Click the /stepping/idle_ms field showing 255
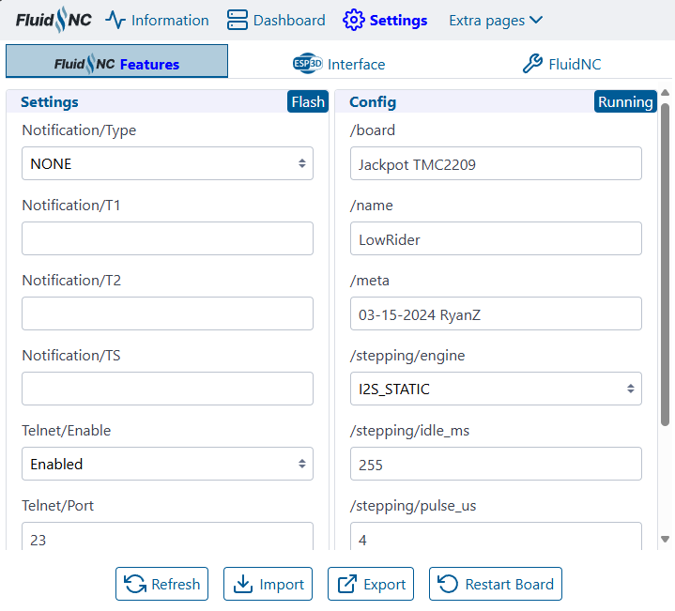Viewport: 675px width, 611px height. point(496,464)
